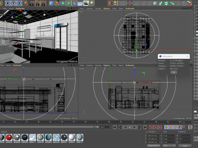This screenshot has height=148, width=198.
Task: Toggle the Y axis lock
Action: coord(13,3)
